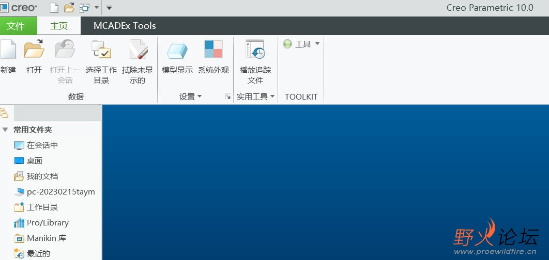Click the windows switch icon in quick access toolbar
The image size is (549, 260).
[x=84, y=8]
